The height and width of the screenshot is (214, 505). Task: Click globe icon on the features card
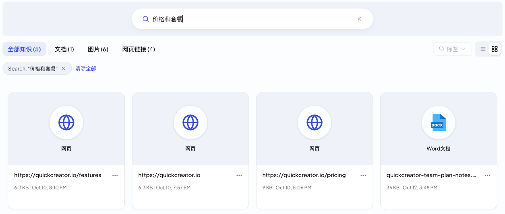click(x=66, y=122)
